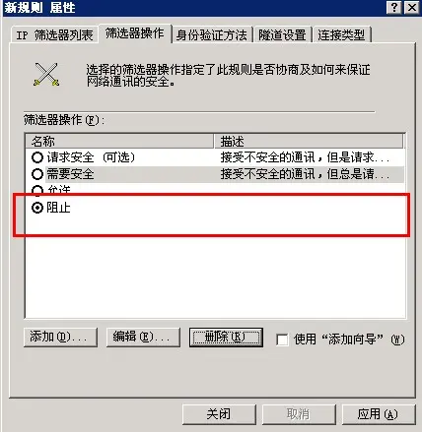Select the 允许 radio option
The width and height of the screenshot is (422, 432).
37,190
